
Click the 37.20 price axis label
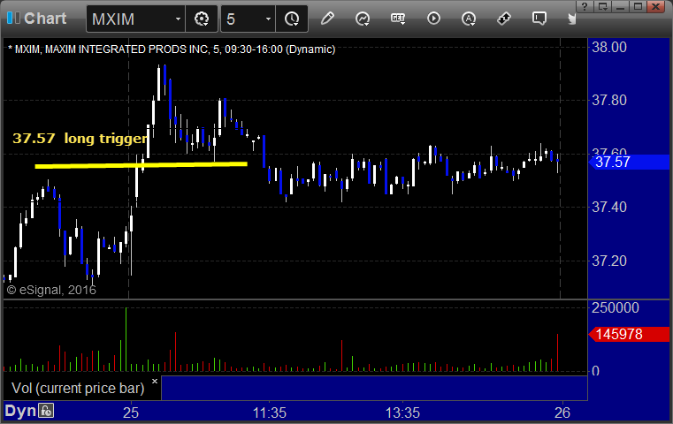tap(609, 261)
